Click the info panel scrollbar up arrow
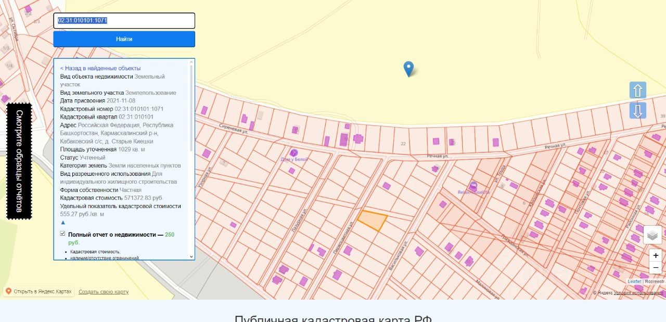Viewport: 666px width, 322px height. 191,62
